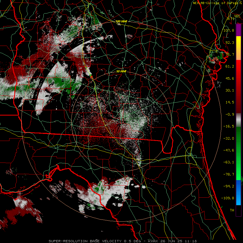
Task: Click the 'VEL' legend heading
Action: tap(237, 16)
